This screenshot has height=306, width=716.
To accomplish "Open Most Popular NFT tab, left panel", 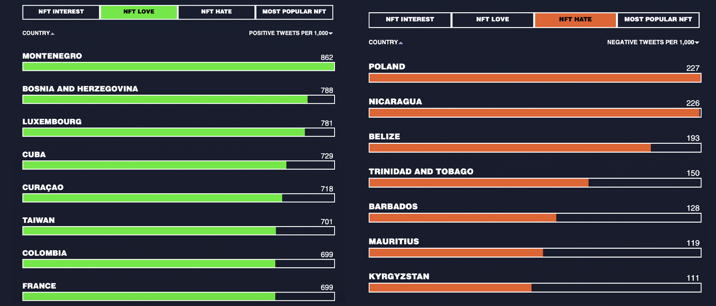I will (294, 12).
